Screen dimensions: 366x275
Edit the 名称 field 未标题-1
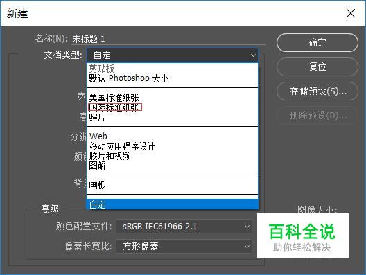point(168,39)
